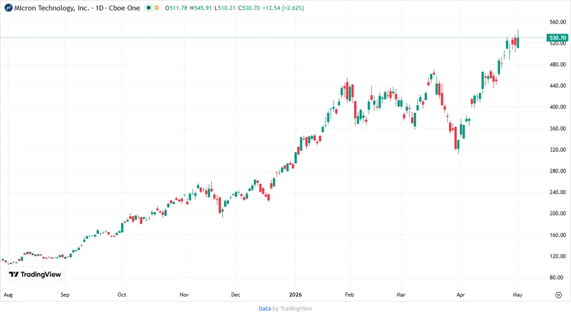The height and width of the screenshot is (316, 571).
Task: Click the green market status dot
Action: click(148, 8)
